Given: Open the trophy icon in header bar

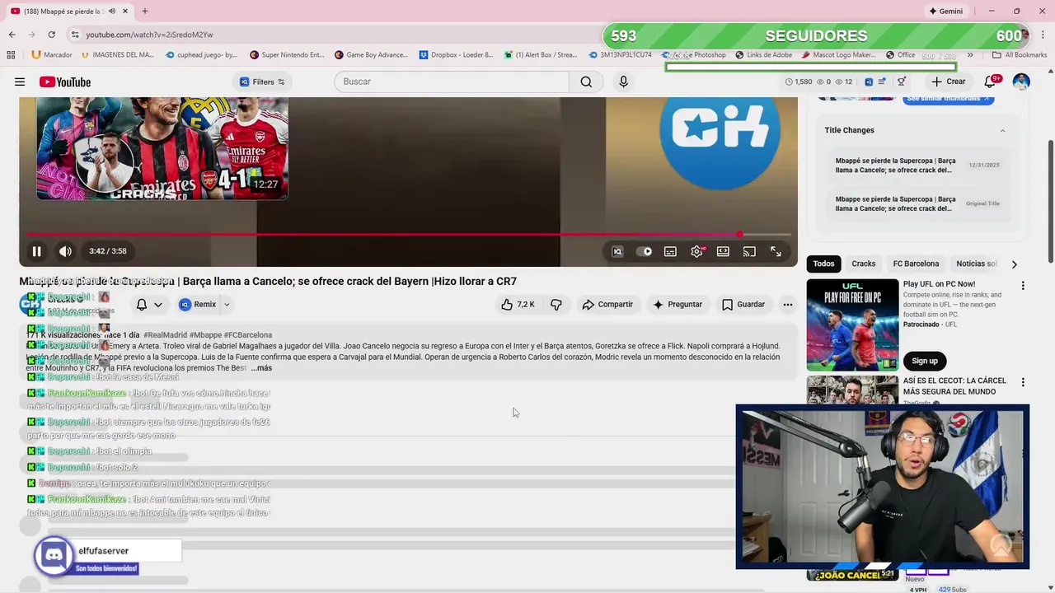Looking at the screenshot, I should pyautogui.click(x=902, y=82).
